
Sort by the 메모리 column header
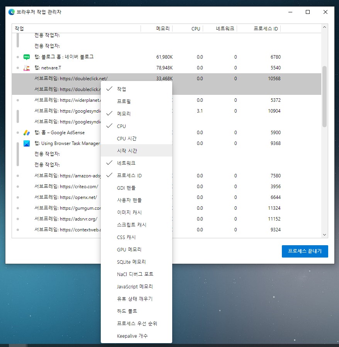[157, 29]
